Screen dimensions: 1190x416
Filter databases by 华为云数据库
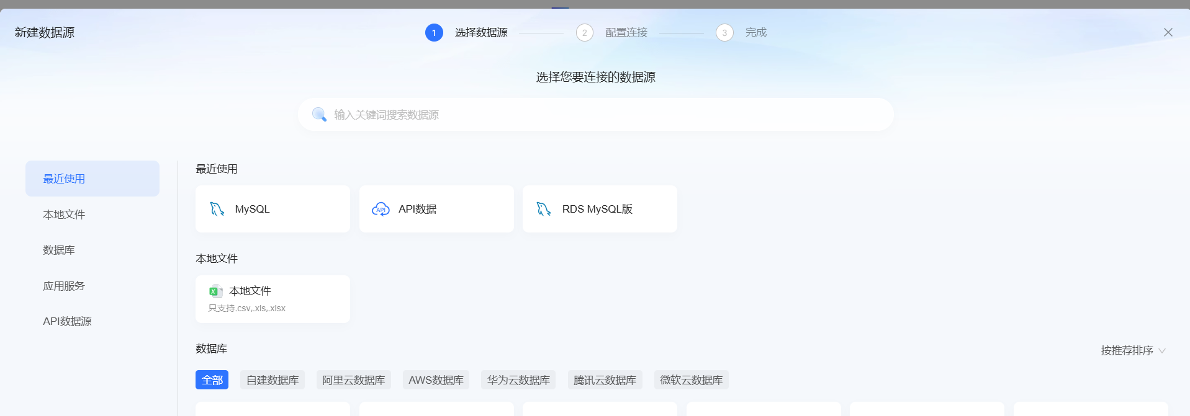click(x=518, y=380)
